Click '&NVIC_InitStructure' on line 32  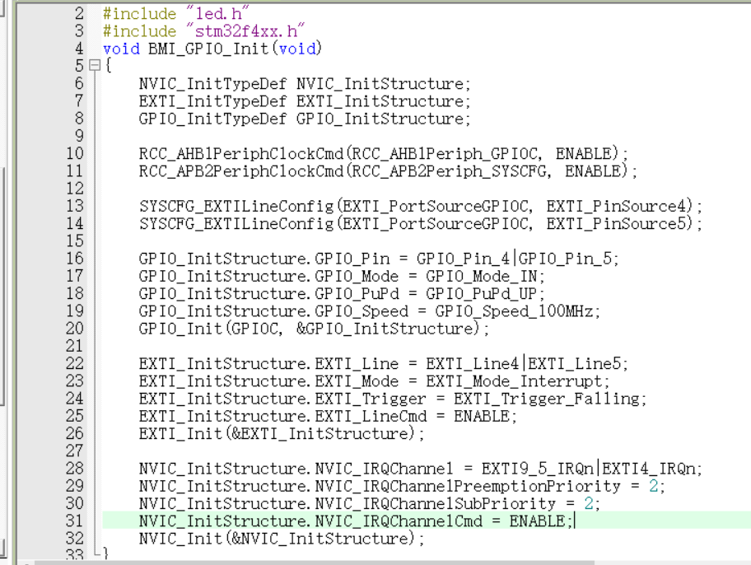click(322, 539)
